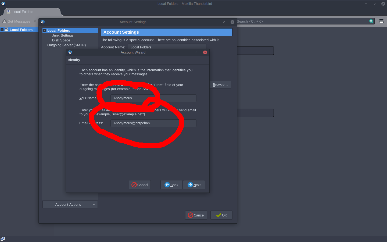Collapse Local Folders in Account Settings tree
387x242 pixels.
(45, 31)
